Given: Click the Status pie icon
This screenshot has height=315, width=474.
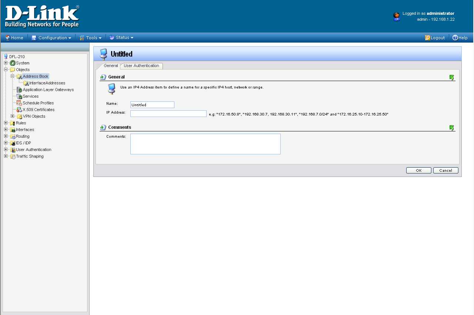Looking at the screenshot, I should coord(111,37).
